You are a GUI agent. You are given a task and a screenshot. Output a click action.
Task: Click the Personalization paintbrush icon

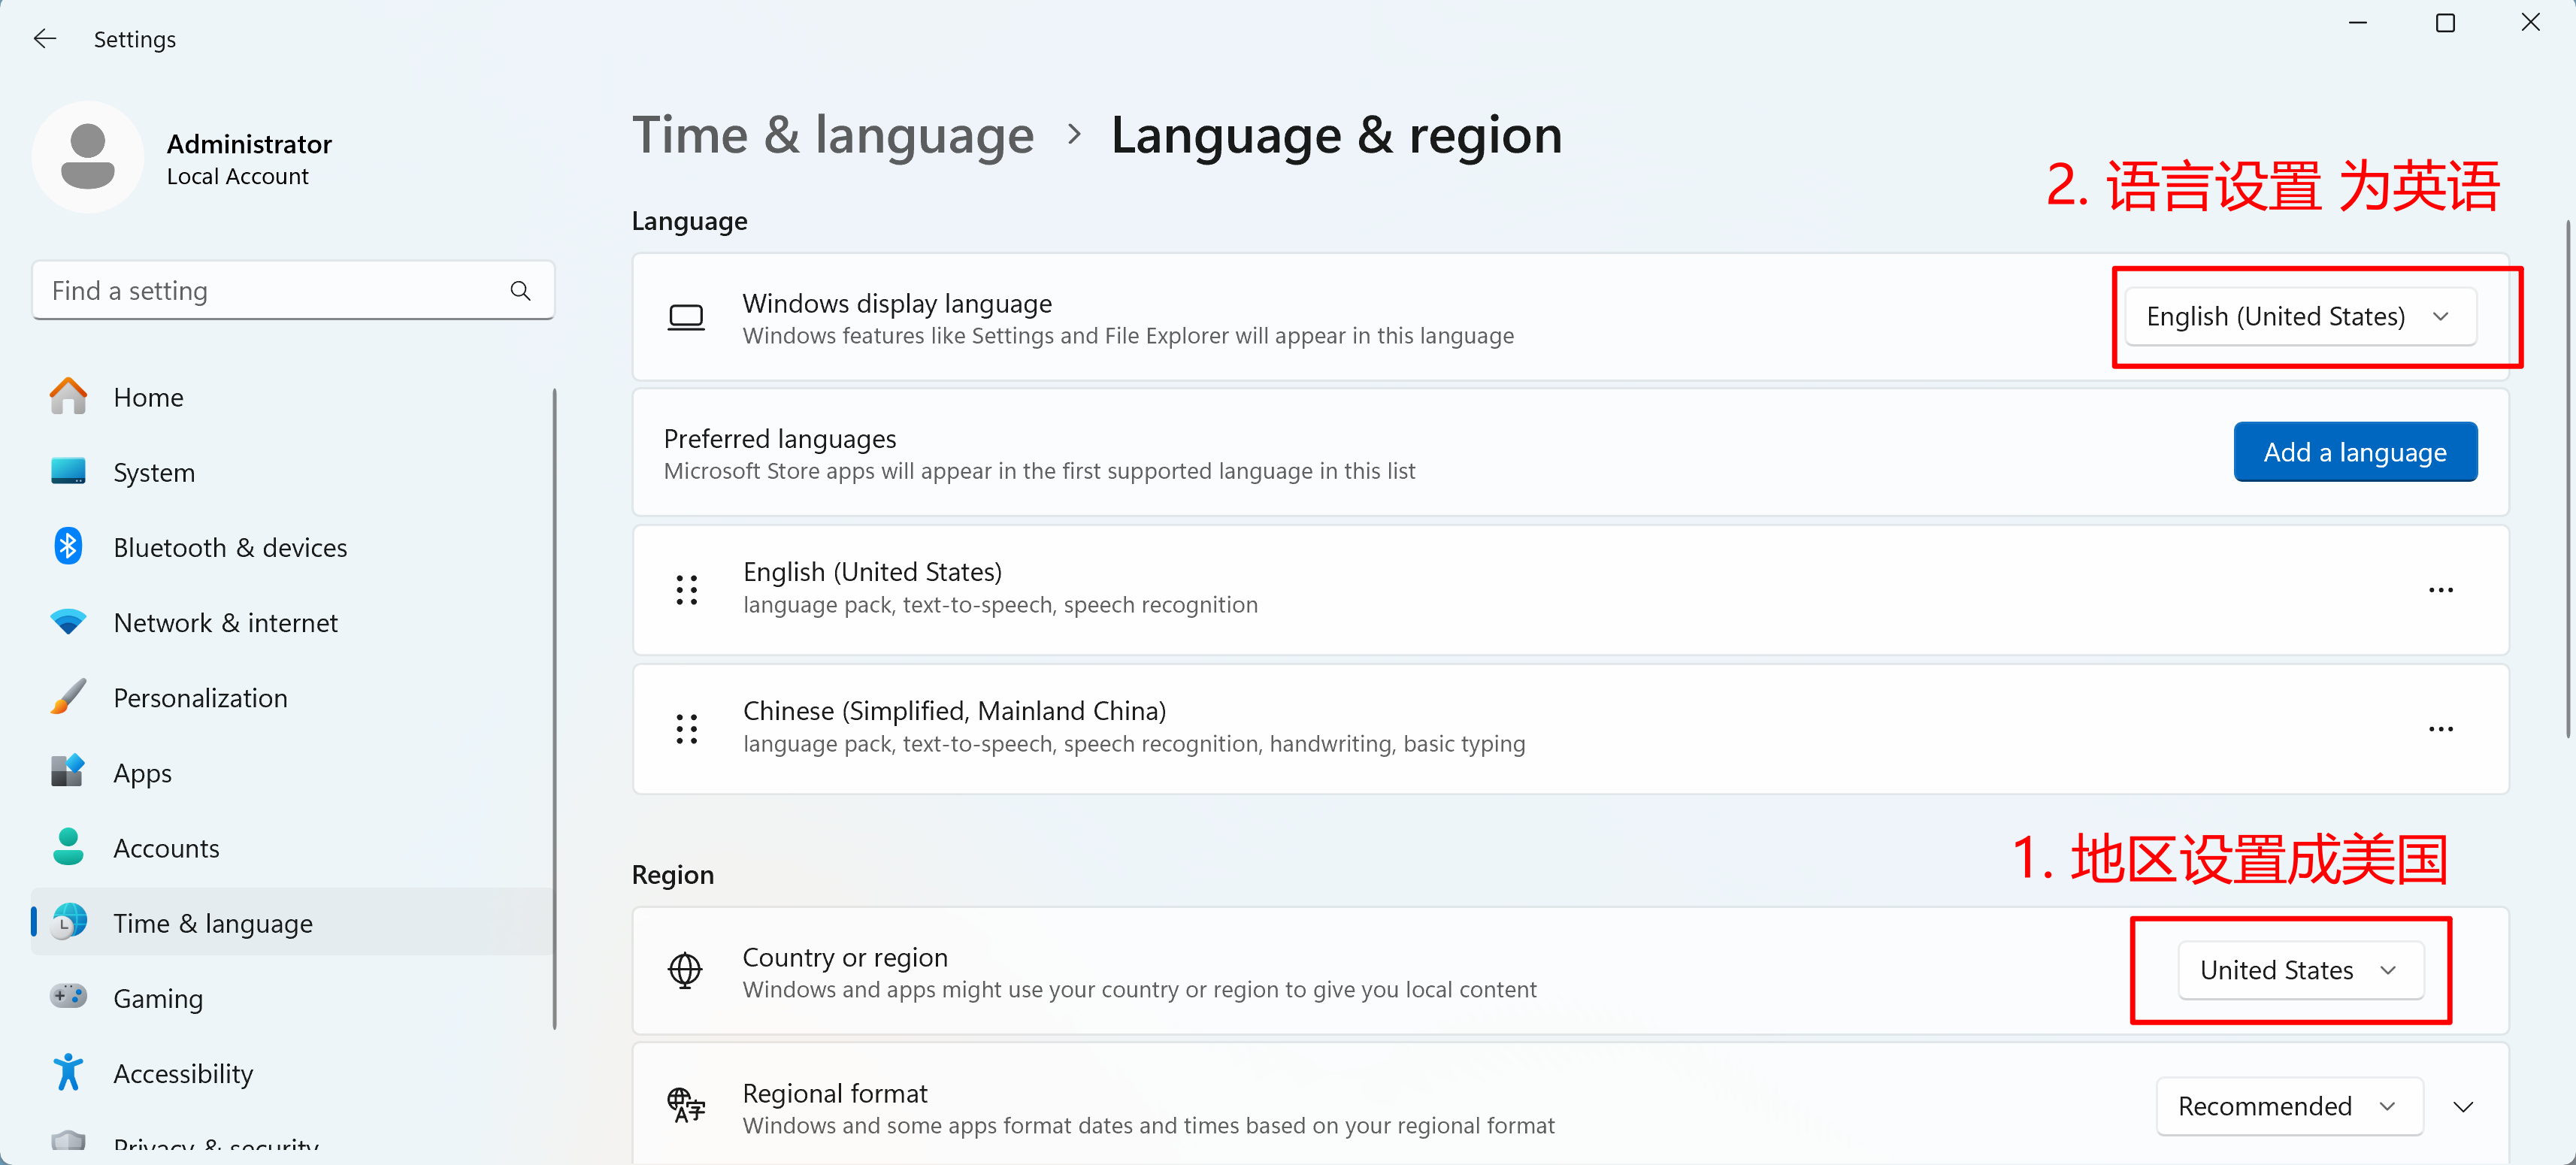[x=68, y=697]
